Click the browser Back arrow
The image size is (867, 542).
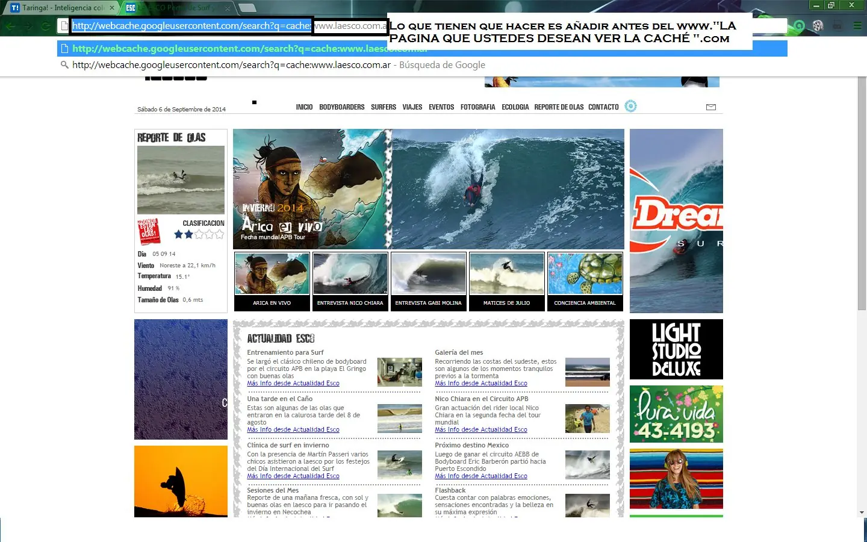pyautogui.click(x=10, y=26)
